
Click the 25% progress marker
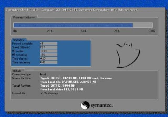click(x=50, y=31)
